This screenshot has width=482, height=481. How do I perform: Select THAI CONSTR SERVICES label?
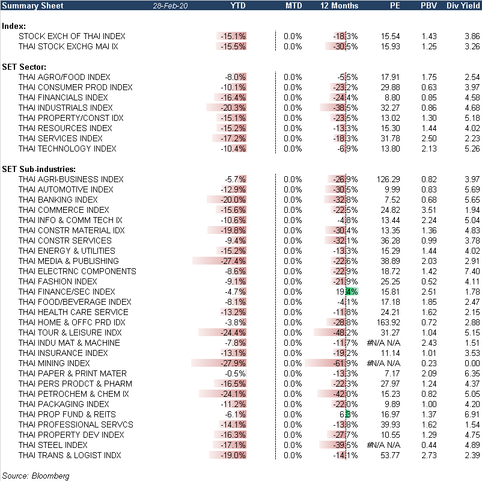65,240
